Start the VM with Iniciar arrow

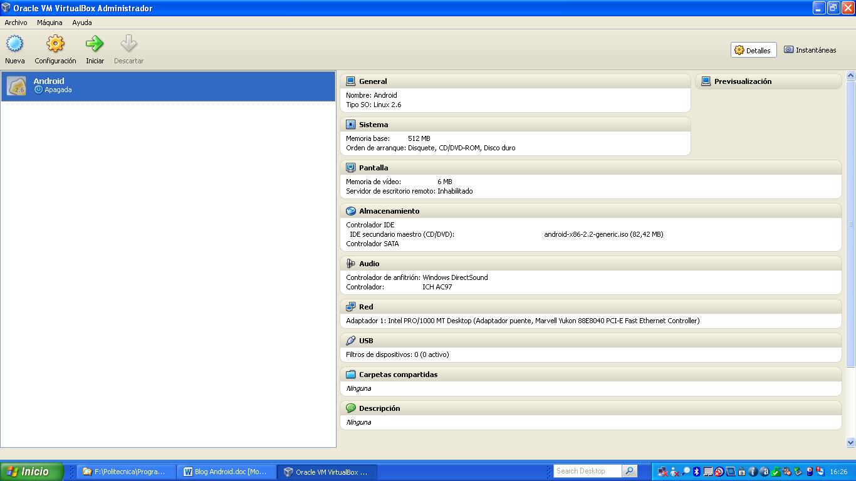95,44
